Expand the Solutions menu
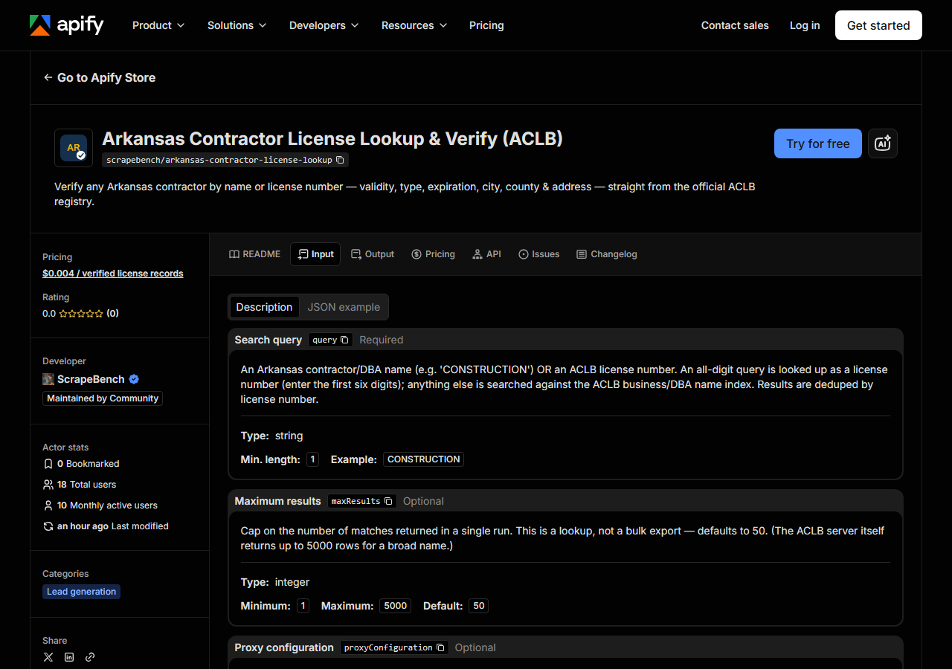 [x=237, y=25]
